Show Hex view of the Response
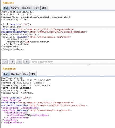This screenshot has height=128, width=115. click(x=25, y=74)
